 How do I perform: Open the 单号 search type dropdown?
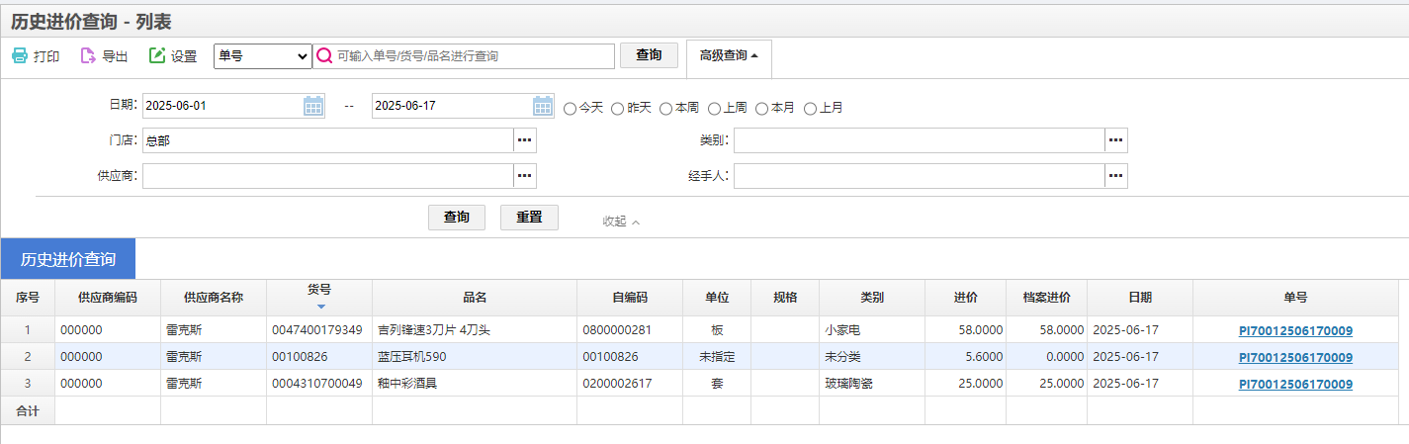(263, 56)
